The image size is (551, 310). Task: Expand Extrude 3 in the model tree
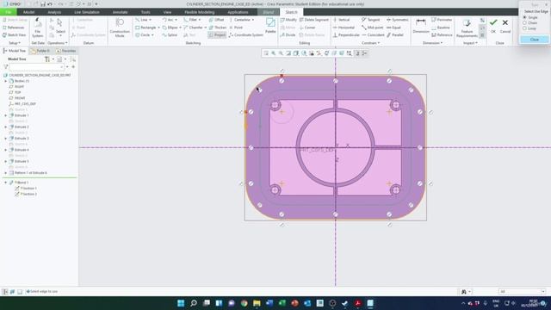point(6,139)
